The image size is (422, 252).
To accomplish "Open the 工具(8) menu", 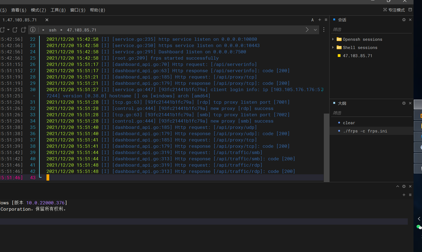I will click(58, 10).
